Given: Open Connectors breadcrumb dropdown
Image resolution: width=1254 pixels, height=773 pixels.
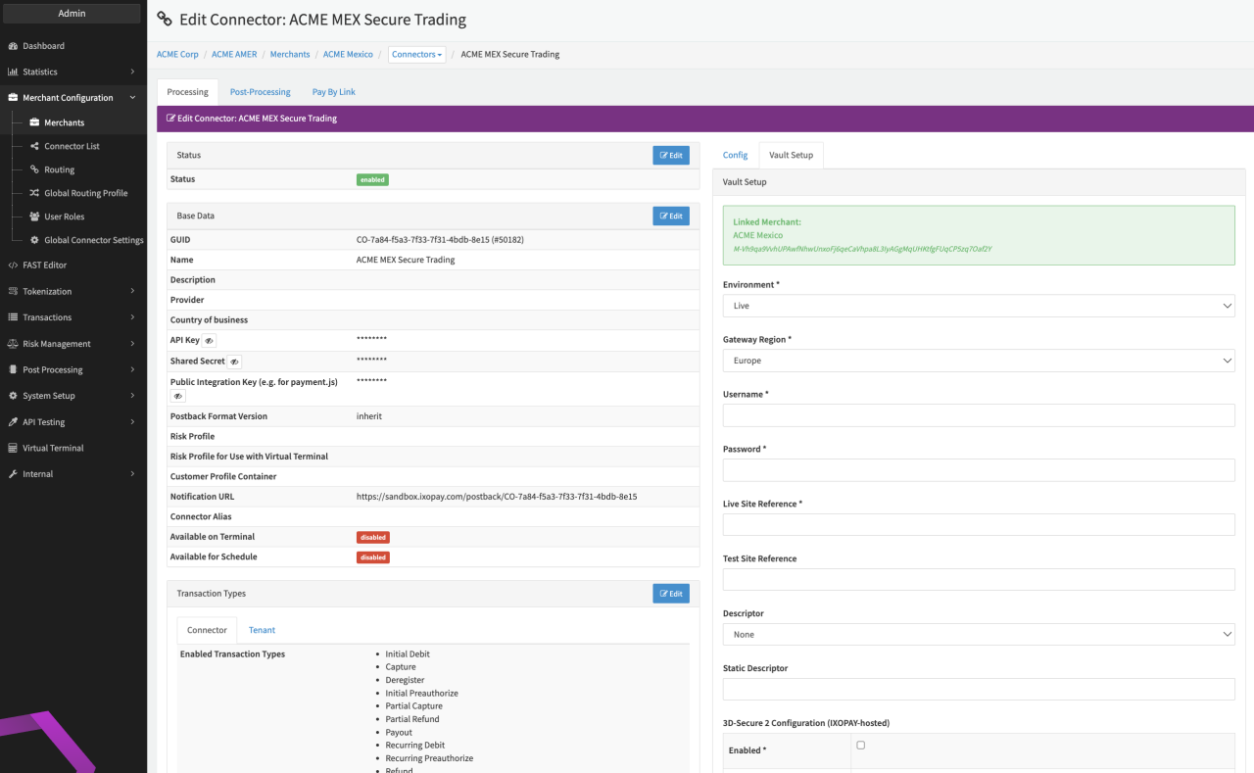Looking at the screenshot, I should click(416, 55).
